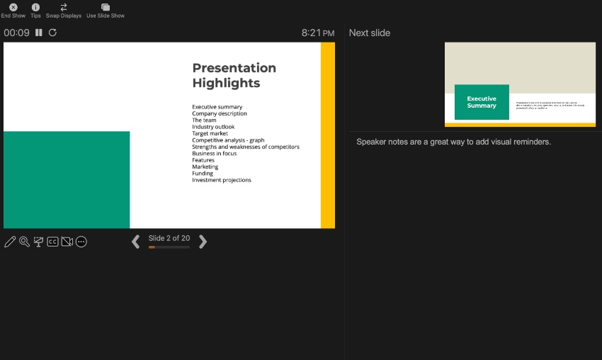Click 'Marketing' list line
The height and width of the screenshot is (360, 602).
tap(205, 167)
